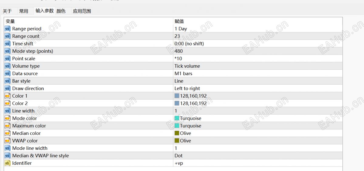The width and height of the screenshot is (364, 171).
Task: Click the color icon beside Color 2
Action: tap(8, 103)
